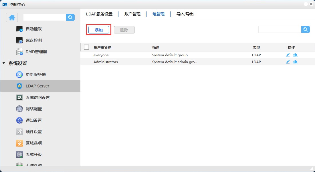Click the group search input field
This screenshot has width=315, height=172.
point(280,29)
